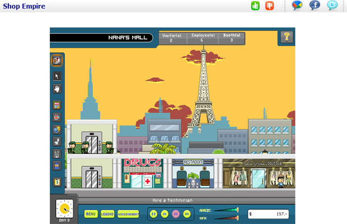Click the money balance display

(268, 214)
